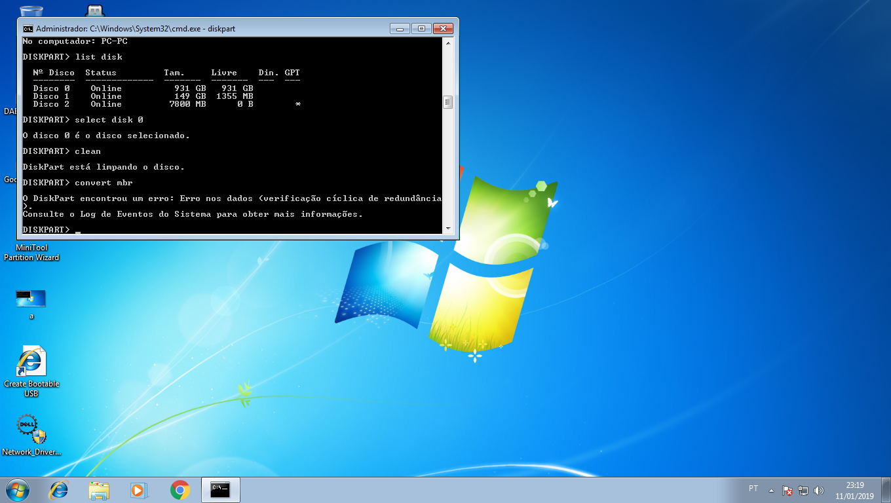Image resolution: width=891 pixels, height=503 pixels.
Task: Open the taskbar clock and date
Action: [855, 490]
